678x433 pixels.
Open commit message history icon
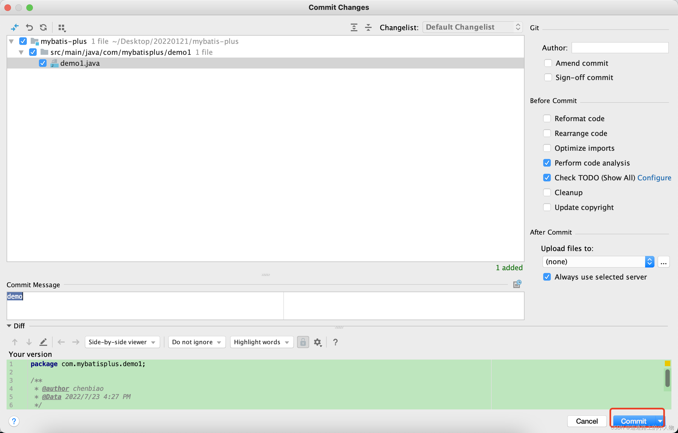517,284
